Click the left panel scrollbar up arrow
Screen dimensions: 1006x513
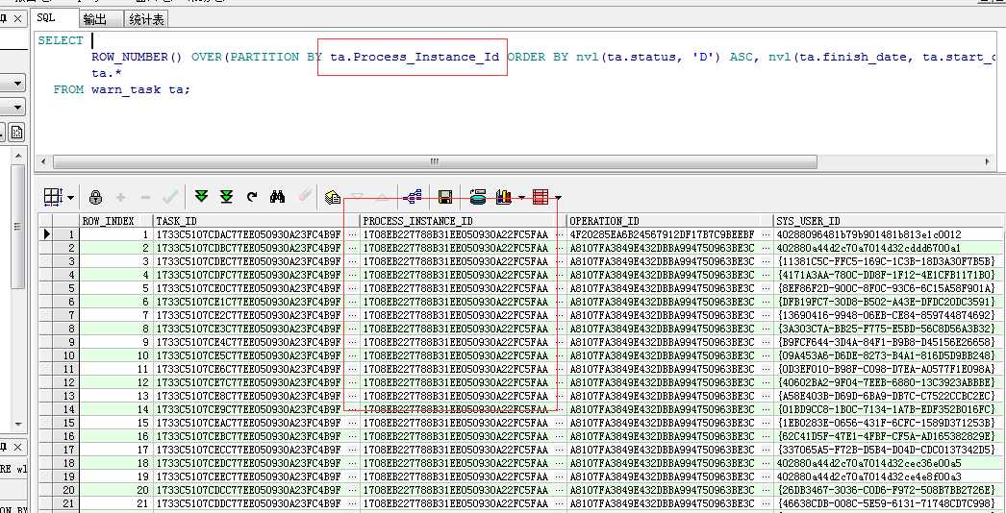18,156
